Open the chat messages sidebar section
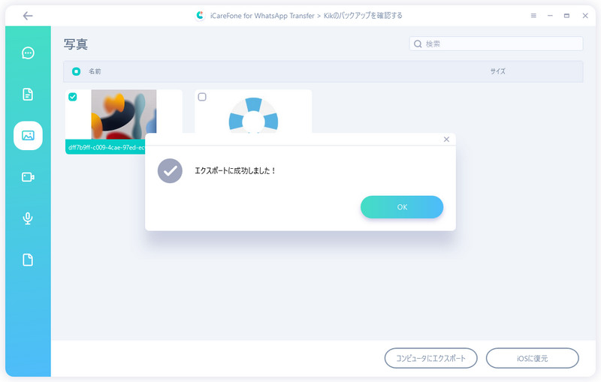This screenshot has height=382, width=601. (x=28, y=53)
